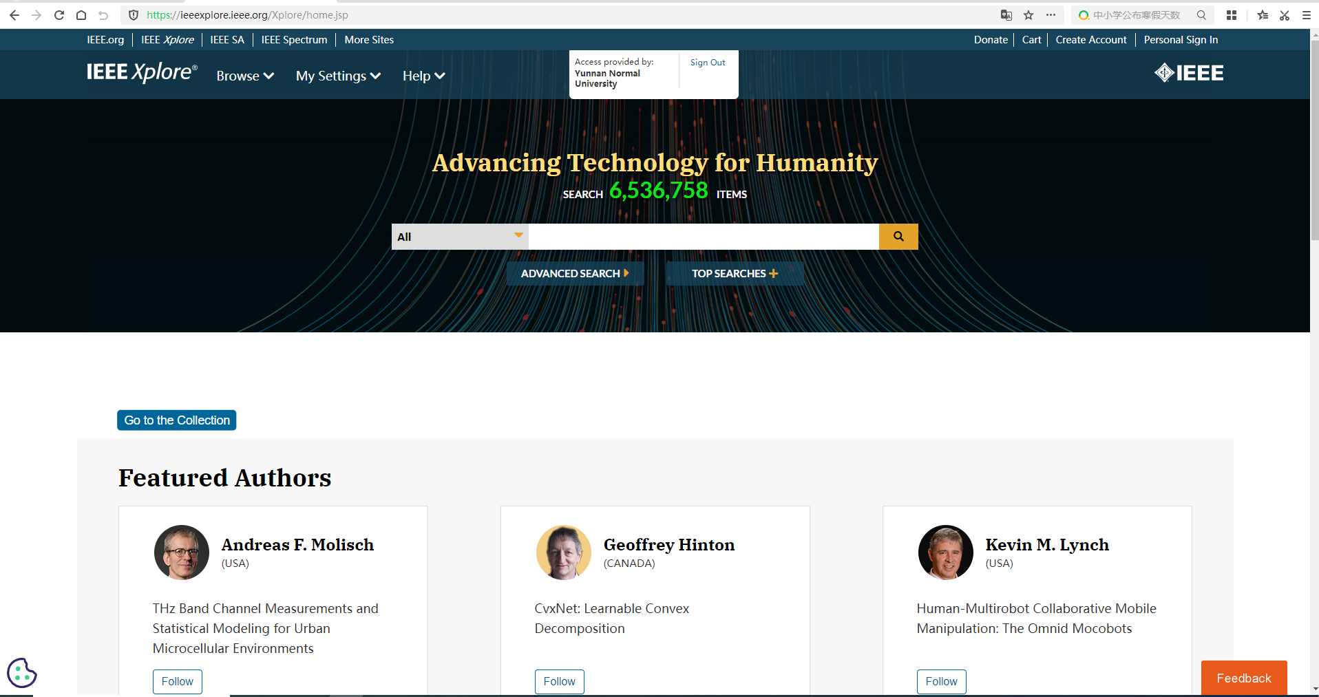Open the Help menu
Viewport: 1319px width, 697px height.
point(423,76)
